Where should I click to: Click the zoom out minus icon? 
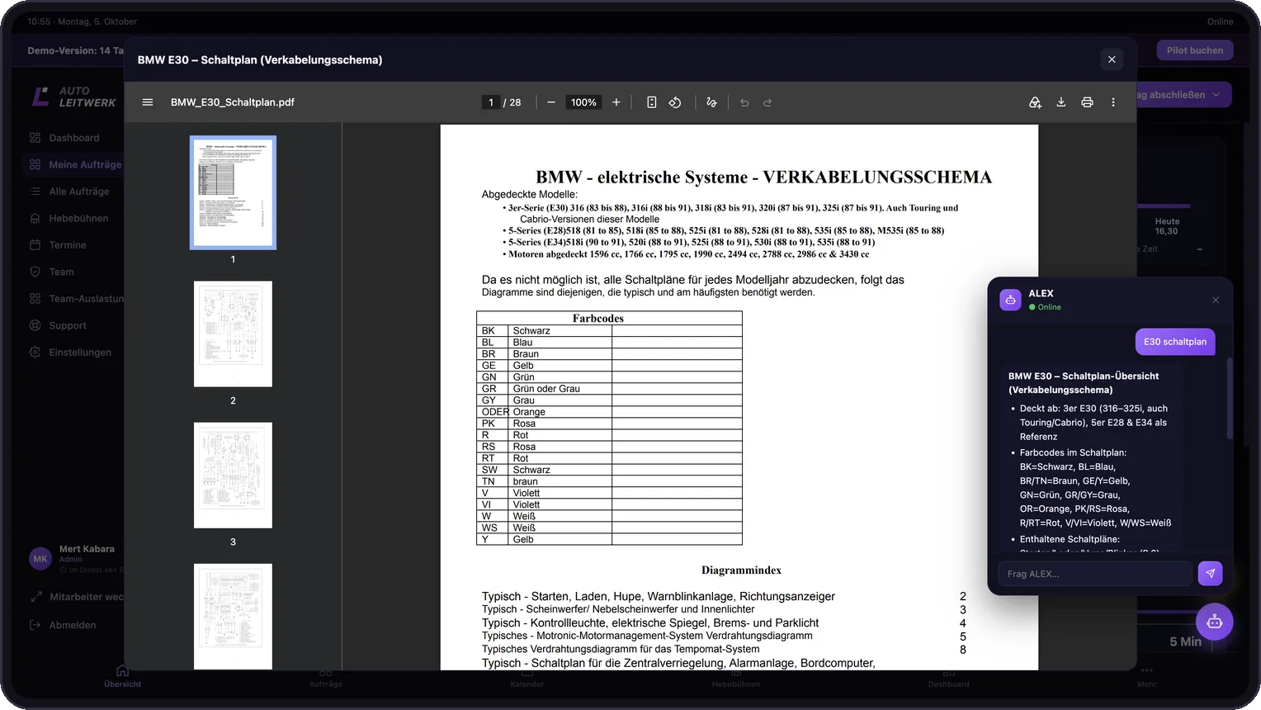pos(551,102)
